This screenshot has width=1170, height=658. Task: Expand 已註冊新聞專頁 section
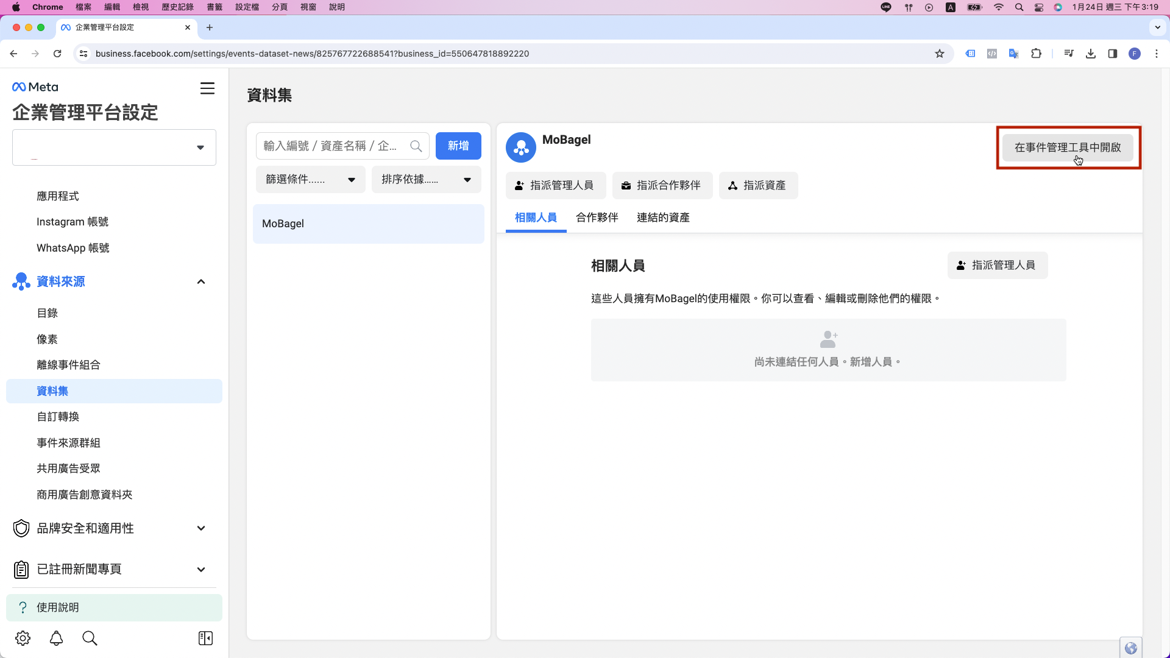(x=201, y=570)
